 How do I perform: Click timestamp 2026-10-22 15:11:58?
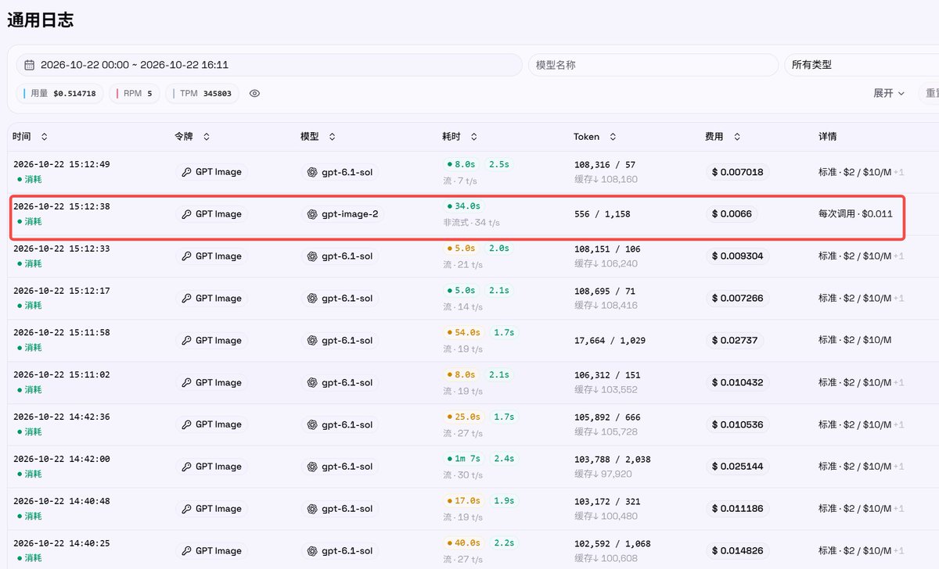[62, 333]
